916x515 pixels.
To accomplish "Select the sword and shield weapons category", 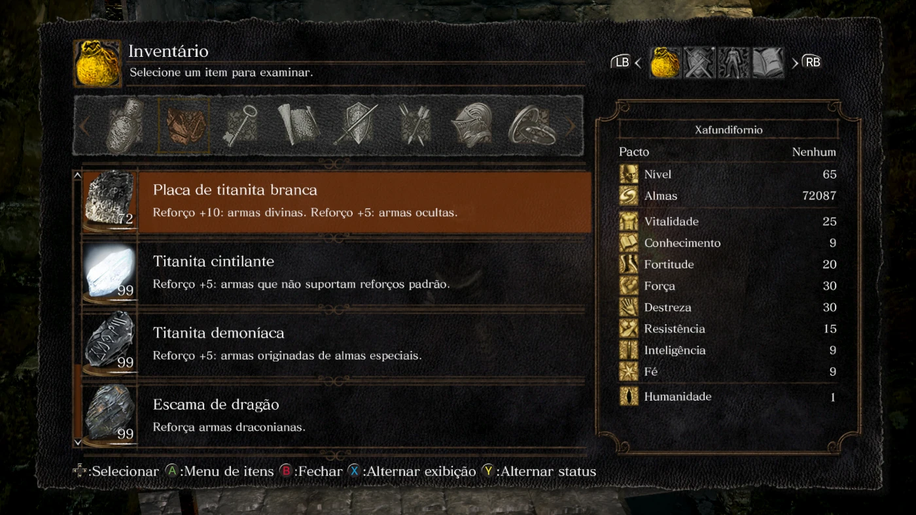I will (x=355, y=125).
